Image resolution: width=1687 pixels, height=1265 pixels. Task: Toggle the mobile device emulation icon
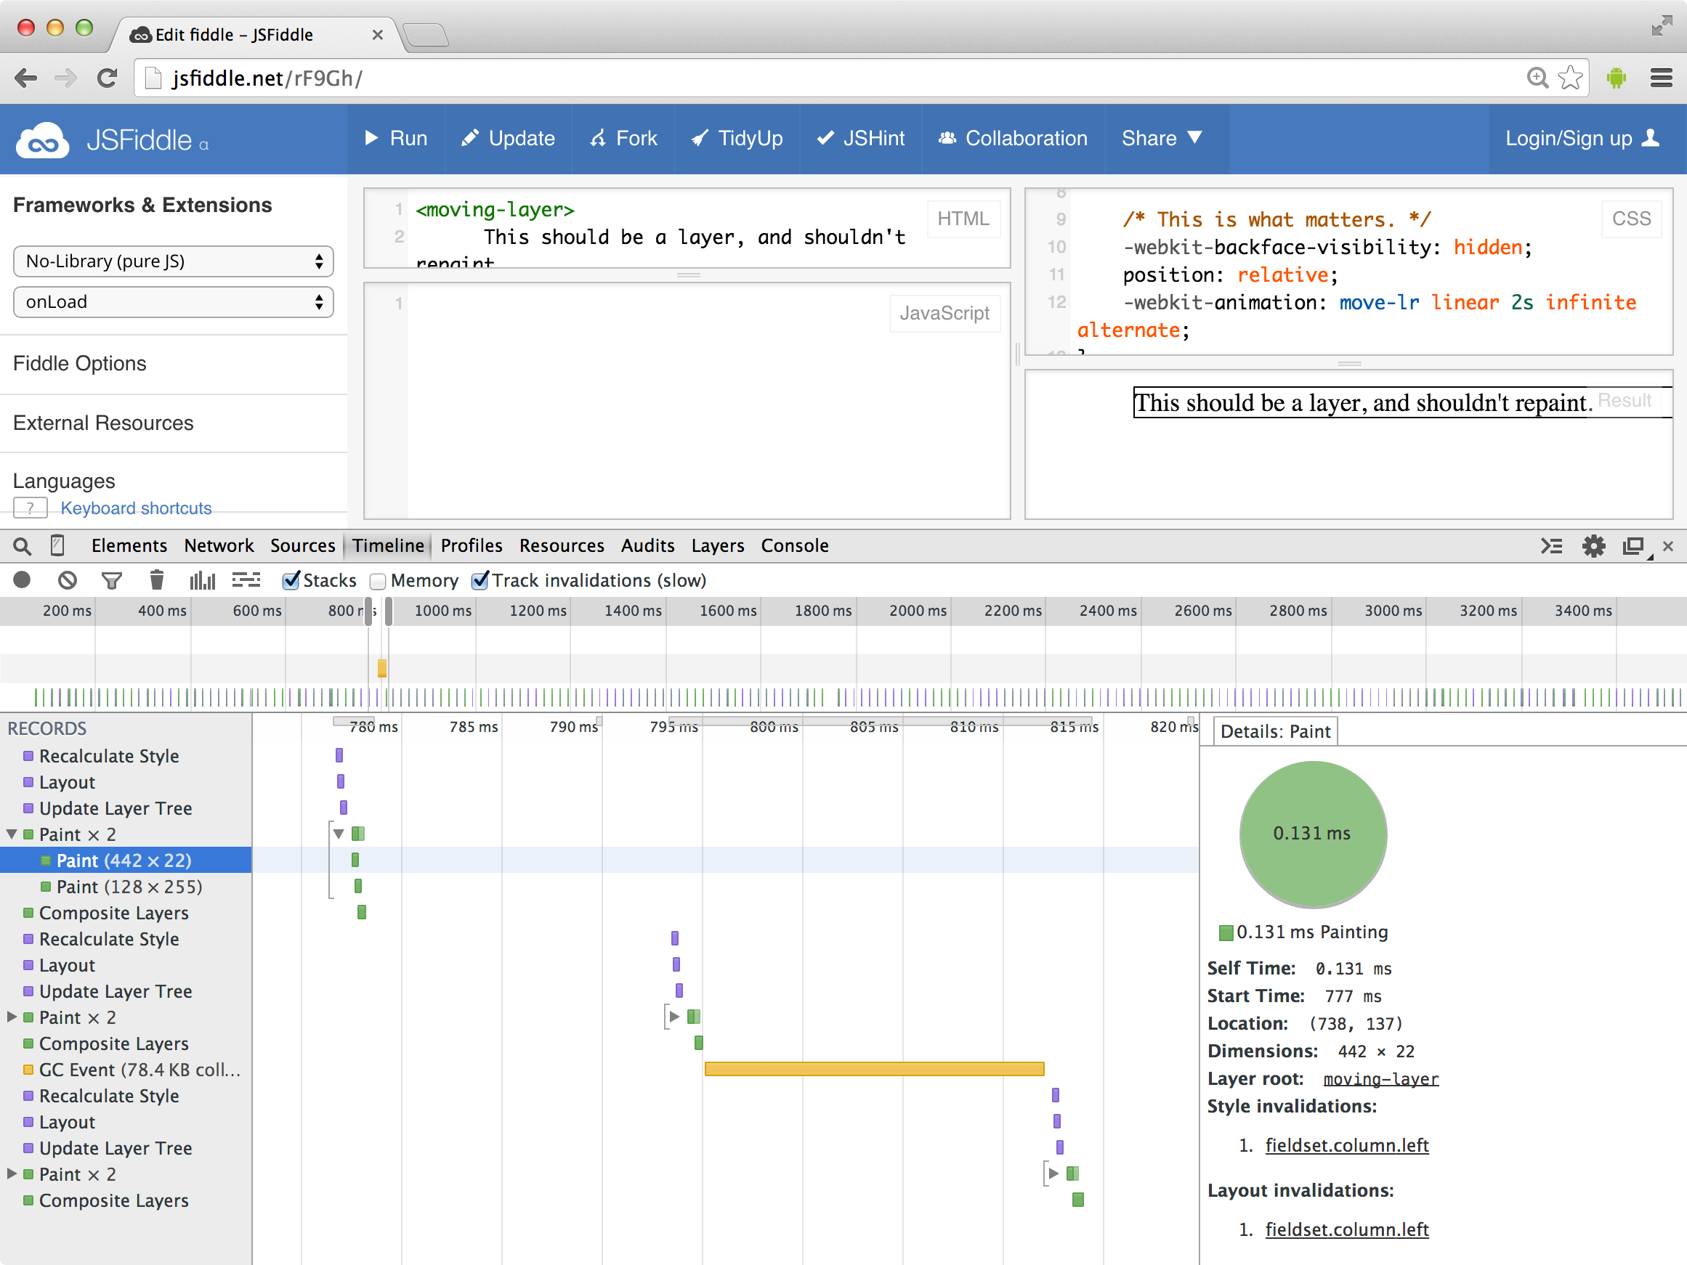57,546
